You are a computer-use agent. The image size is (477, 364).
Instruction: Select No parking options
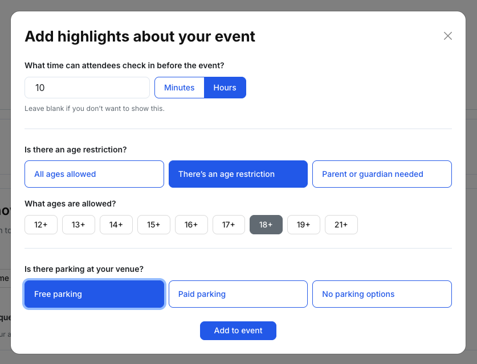(382, 294)
